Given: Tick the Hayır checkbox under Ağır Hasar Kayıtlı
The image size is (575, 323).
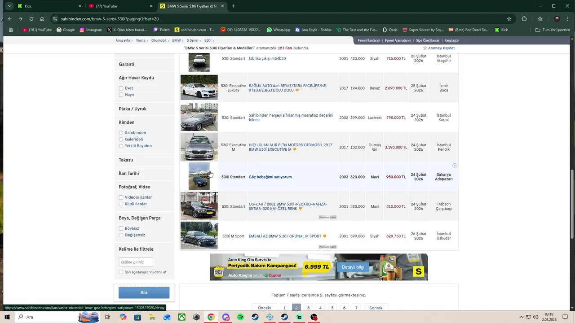Looking at the screenshot, I should (121, 95).
